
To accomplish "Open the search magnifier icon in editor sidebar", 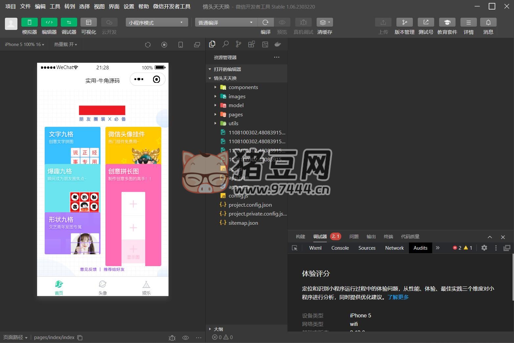I will click(225, 44).
